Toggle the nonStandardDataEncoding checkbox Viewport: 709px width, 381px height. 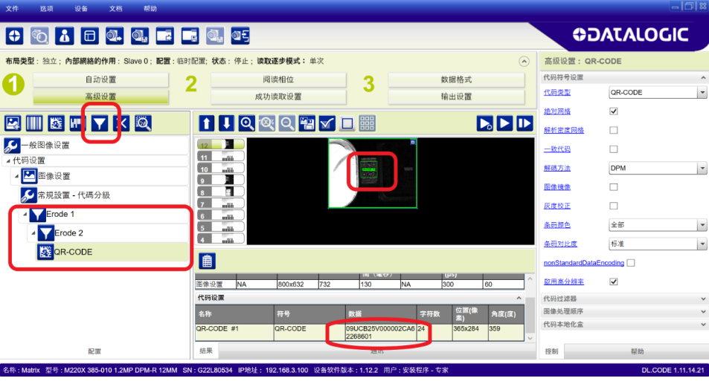(631, 263)
